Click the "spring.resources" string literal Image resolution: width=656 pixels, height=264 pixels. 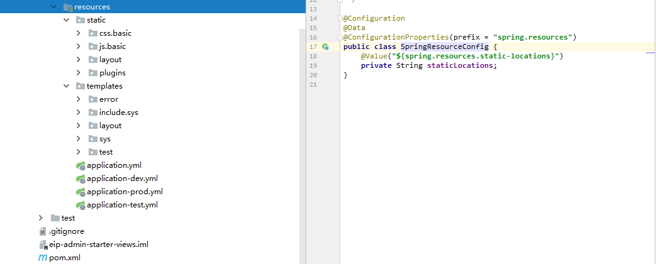[533, 37]
